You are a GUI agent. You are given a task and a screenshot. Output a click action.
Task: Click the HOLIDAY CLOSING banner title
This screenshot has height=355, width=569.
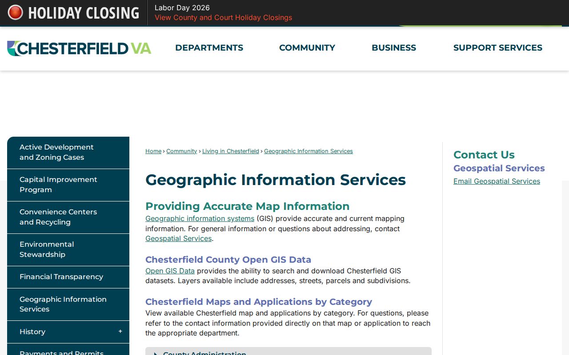pyautogui.click(x=84, y=13)
